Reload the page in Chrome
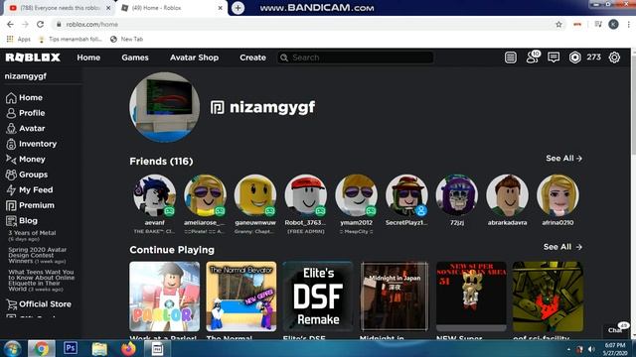This screenshot has width=636, height=357. pos(40,24)
